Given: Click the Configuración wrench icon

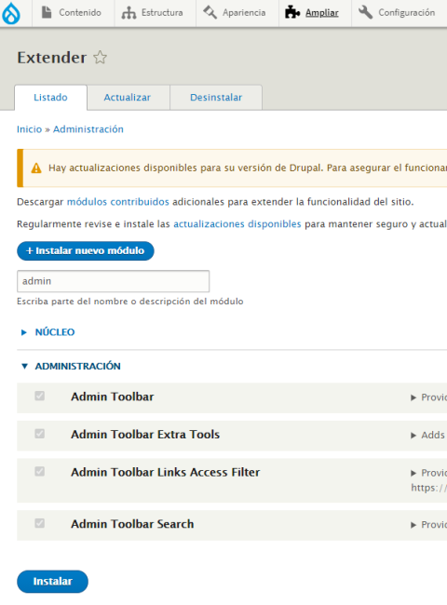Looking at the screenshot, I should (365, 12).
